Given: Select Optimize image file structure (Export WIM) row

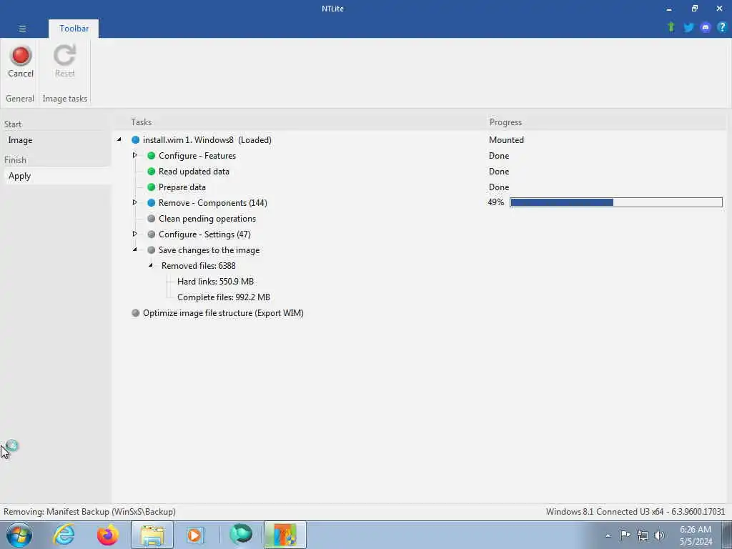Looking at the screenshot, I should point(223,313).
